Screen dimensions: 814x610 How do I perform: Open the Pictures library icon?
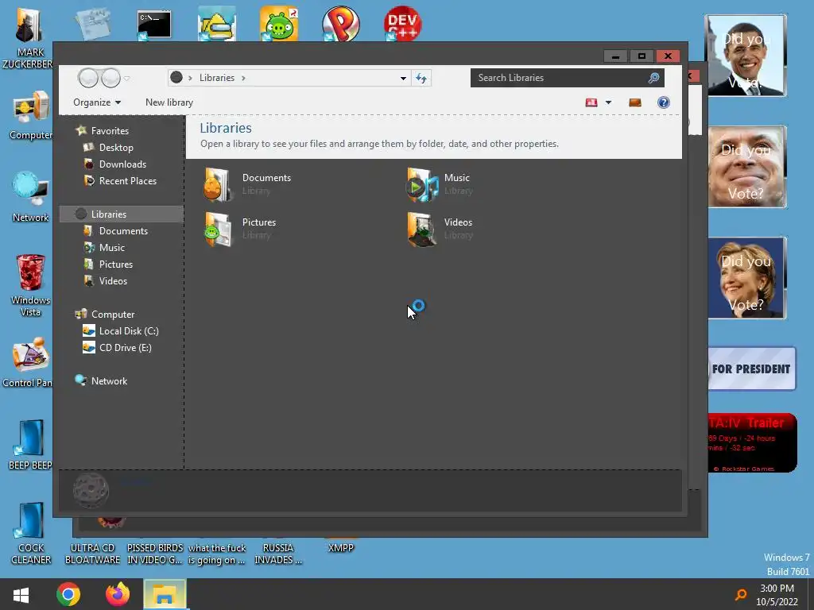pos(218,229)
